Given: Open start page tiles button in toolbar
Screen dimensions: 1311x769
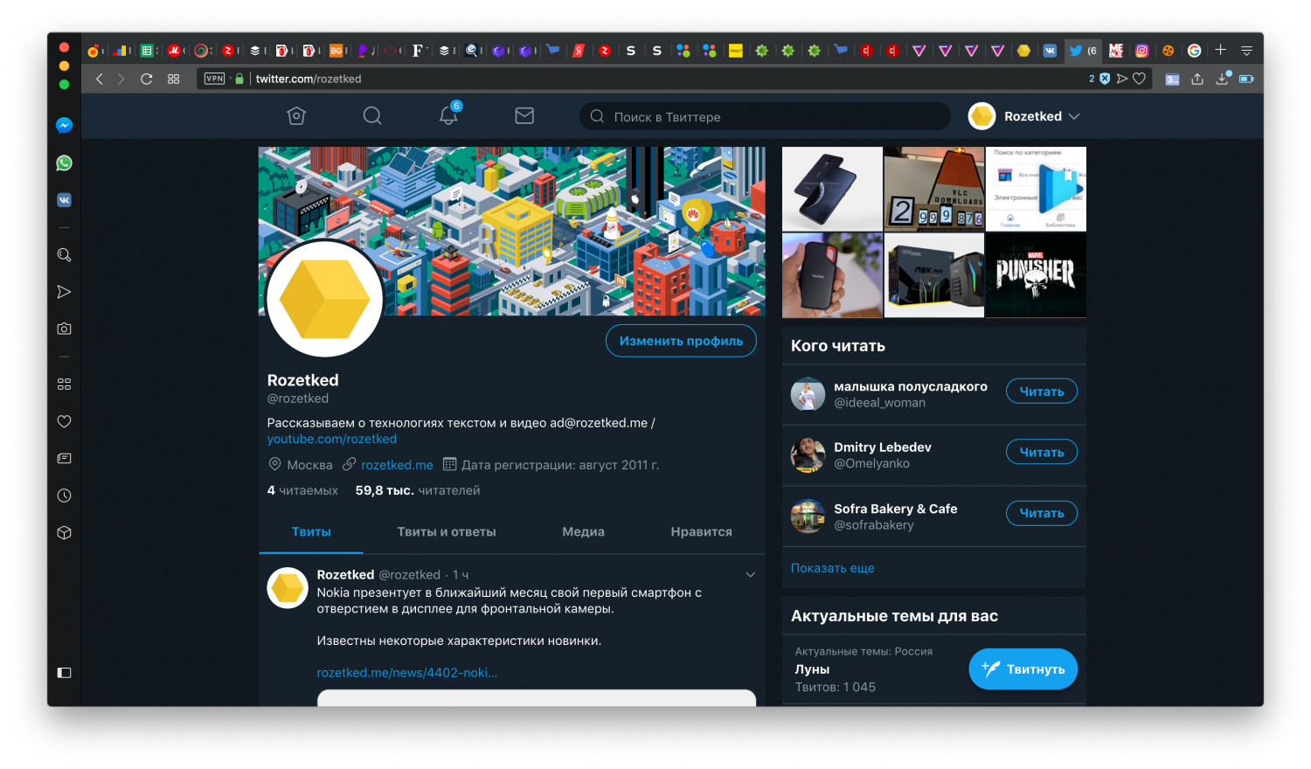Looking at the screenshot, I should pyautogui.click(x=173, y=79).
